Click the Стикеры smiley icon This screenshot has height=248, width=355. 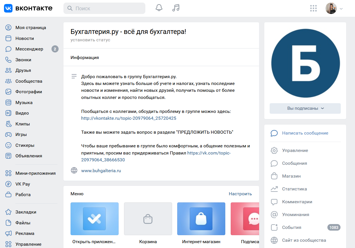(x=9, y=145)
